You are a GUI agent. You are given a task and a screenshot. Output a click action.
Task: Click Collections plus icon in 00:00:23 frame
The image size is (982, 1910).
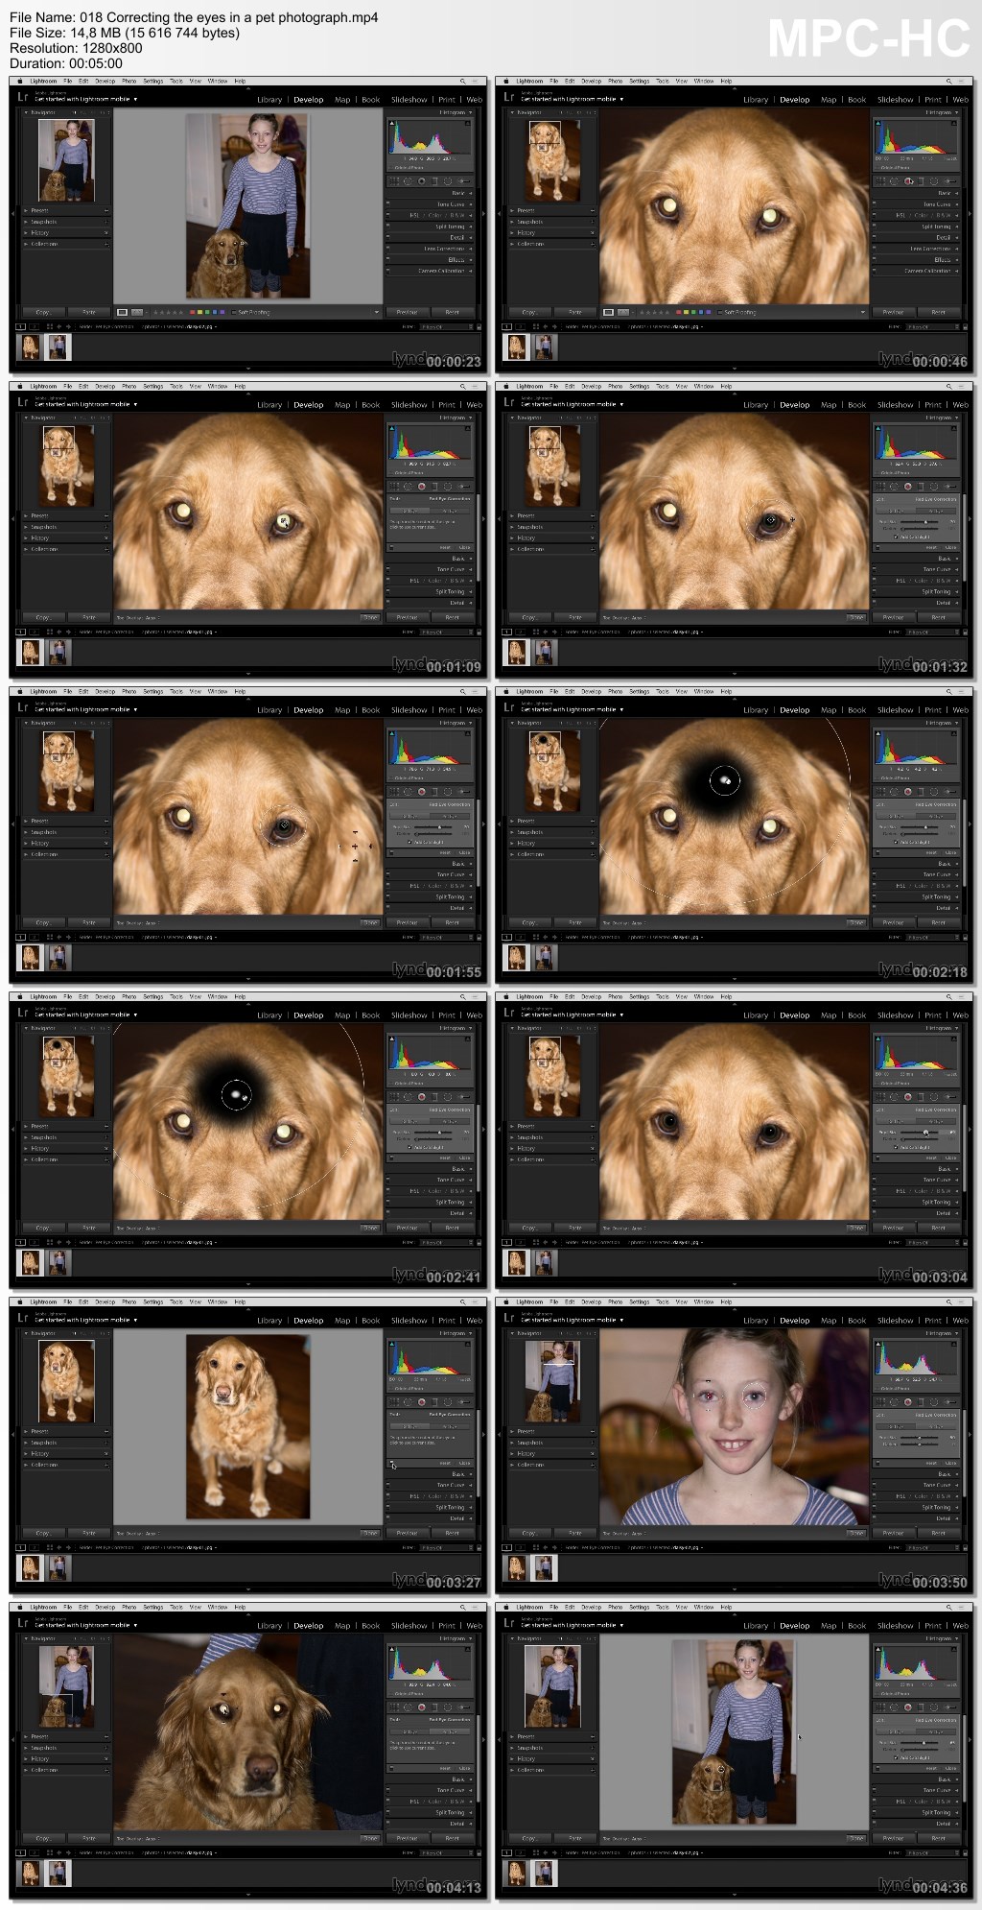coord(106,244)
